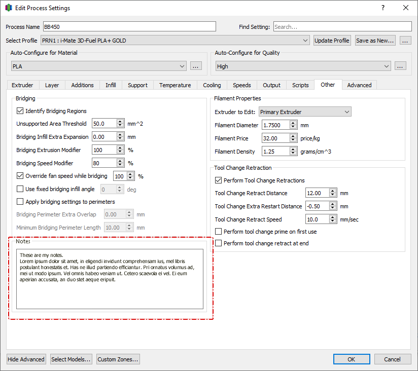
Task: Click Bridging Extrusion Modifier stepper arrows
Action: point(120,150)
